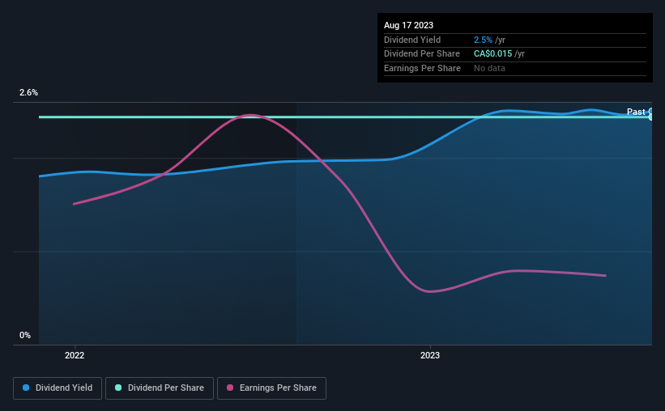The height and width of the screenshot is (411, 665).
Task: Click the CA$0.015 dividend per share value
Action: 492,54
